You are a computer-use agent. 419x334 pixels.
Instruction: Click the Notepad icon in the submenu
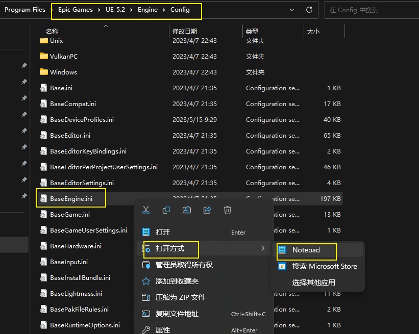point(282,250)
